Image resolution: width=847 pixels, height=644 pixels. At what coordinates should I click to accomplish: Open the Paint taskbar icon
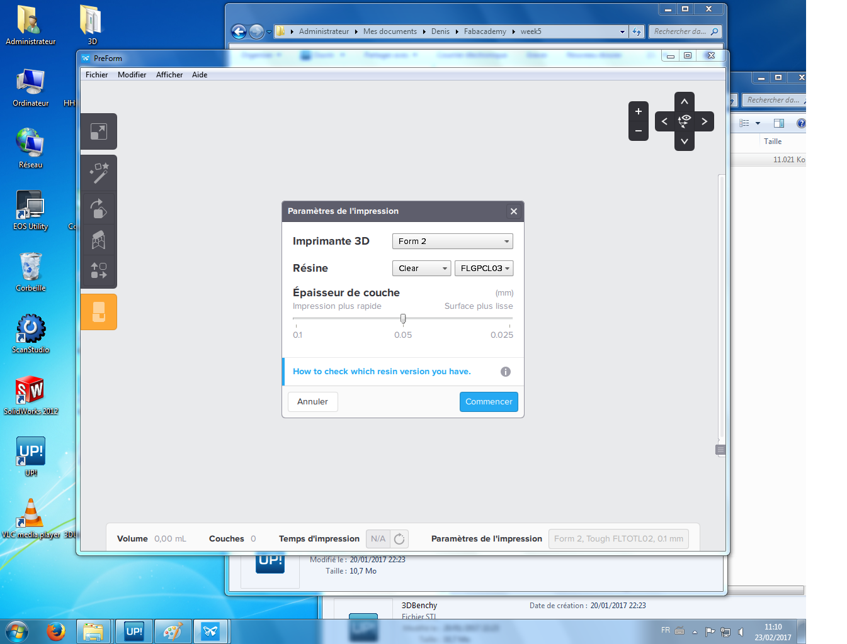pos(173,631)
